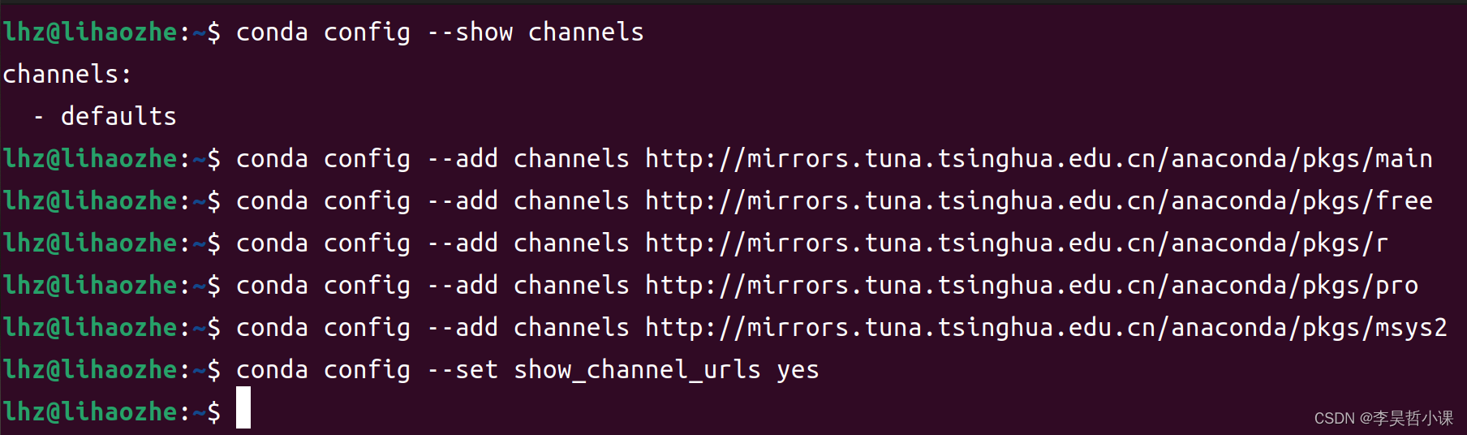Click the word 'channels' in the pkgs/free command
Viewport: 1467px width, 435px height.
point(571,201)
